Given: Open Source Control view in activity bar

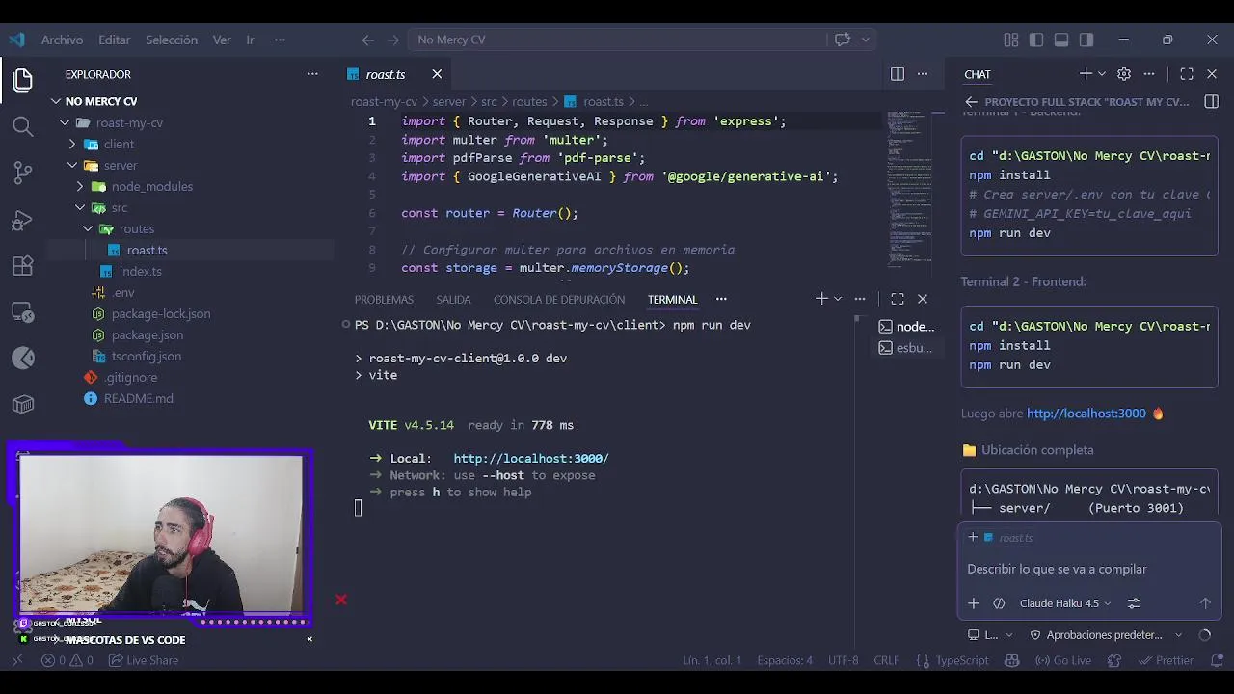Looking at the screenshot, I should [23, 173].
